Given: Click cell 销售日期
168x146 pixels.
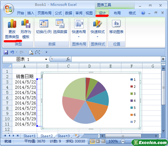Looking at the screenshot, I should (25, 77).
